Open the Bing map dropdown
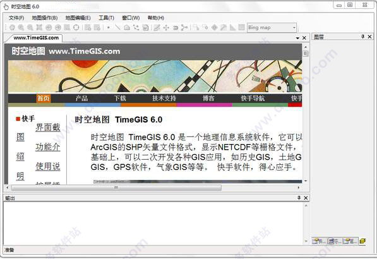The image size is (377, 259). pyautogui.click(x=272, y=28)
